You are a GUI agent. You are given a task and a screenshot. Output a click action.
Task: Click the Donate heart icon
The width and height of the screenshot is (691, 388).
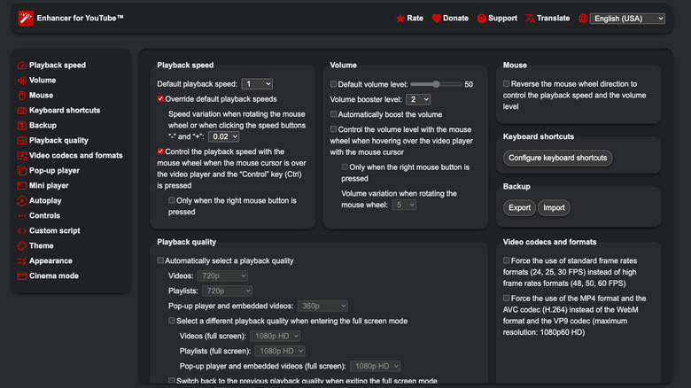tap(437, 18)
